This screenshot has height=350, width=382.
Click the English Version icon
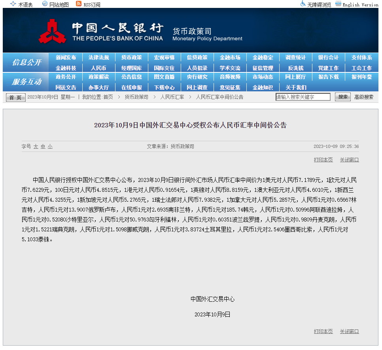pos(338,4)
